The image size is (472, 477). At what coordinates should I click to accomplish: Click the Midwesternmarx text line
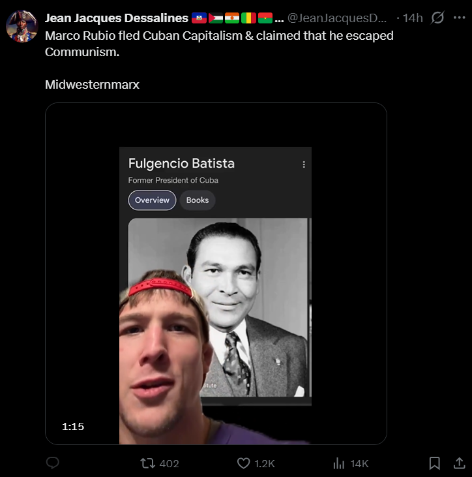(92, 85)
